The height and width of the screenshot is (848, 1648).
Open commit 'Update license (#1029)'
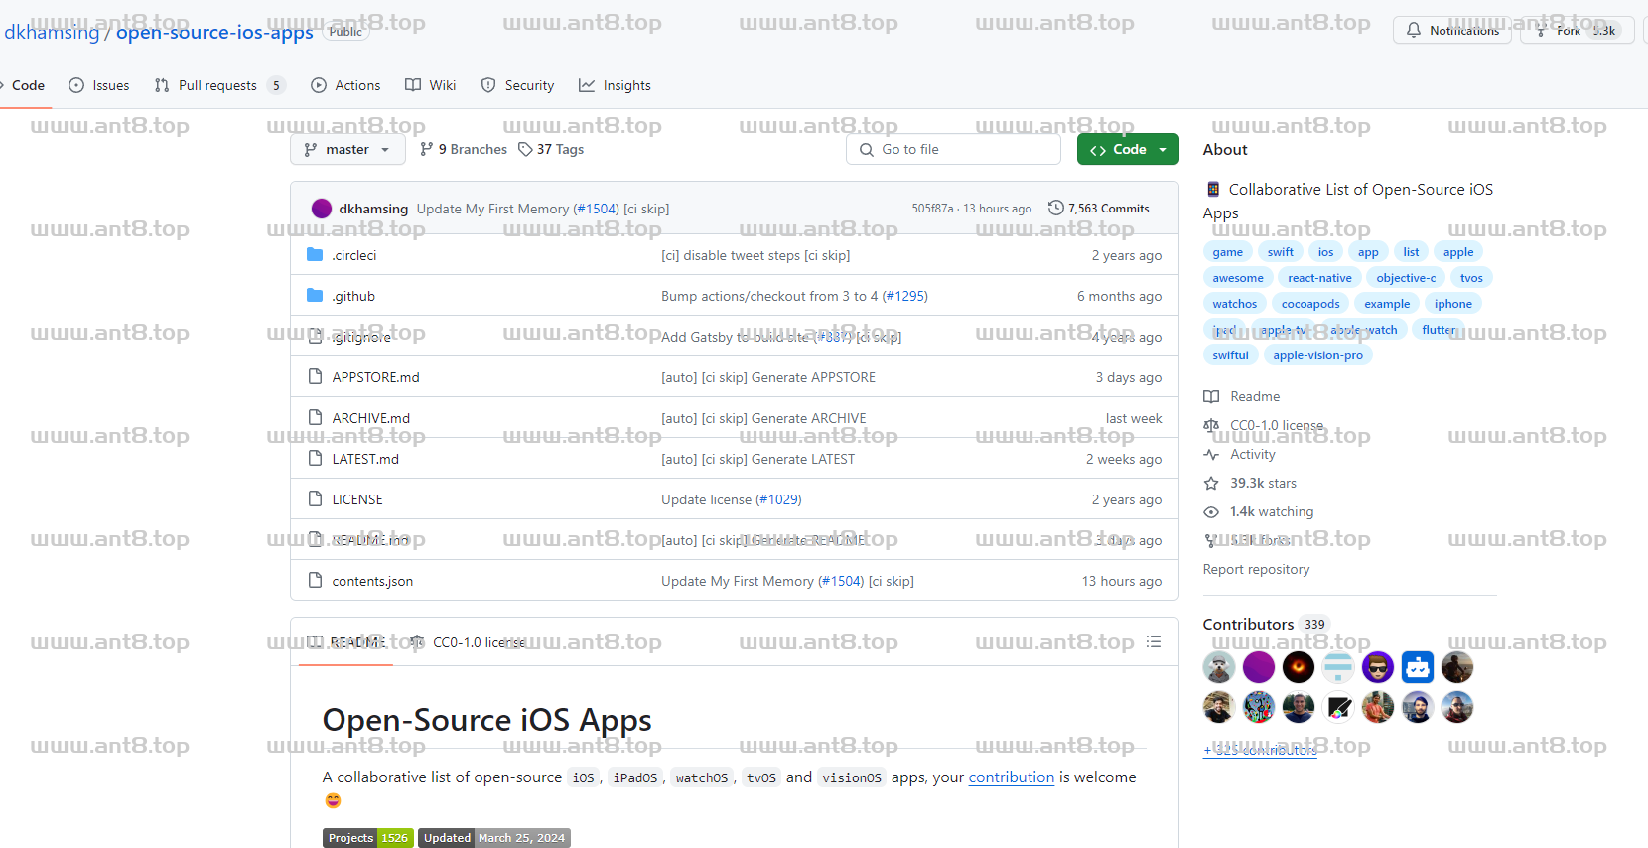pos(731,499)
